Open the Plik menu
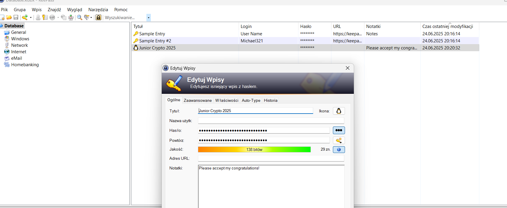This screenshot has height=208, width=507. pyautogui.click(x=4, y=10)
